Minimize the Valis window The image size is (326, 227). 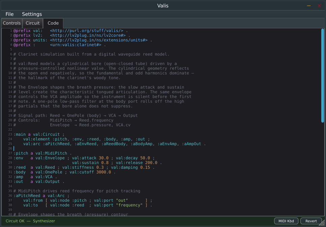[309, 6]
